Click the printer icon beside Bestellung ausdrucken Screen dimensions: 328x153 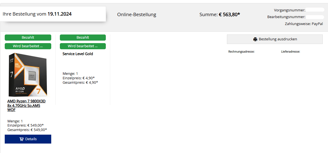click(x=255, y=39)
